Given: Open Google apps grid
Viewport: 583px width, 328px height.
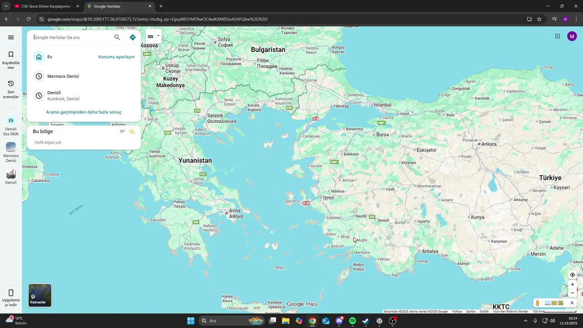Looking at the screenshot, I should pyautogui.click(x=557, y=36).
